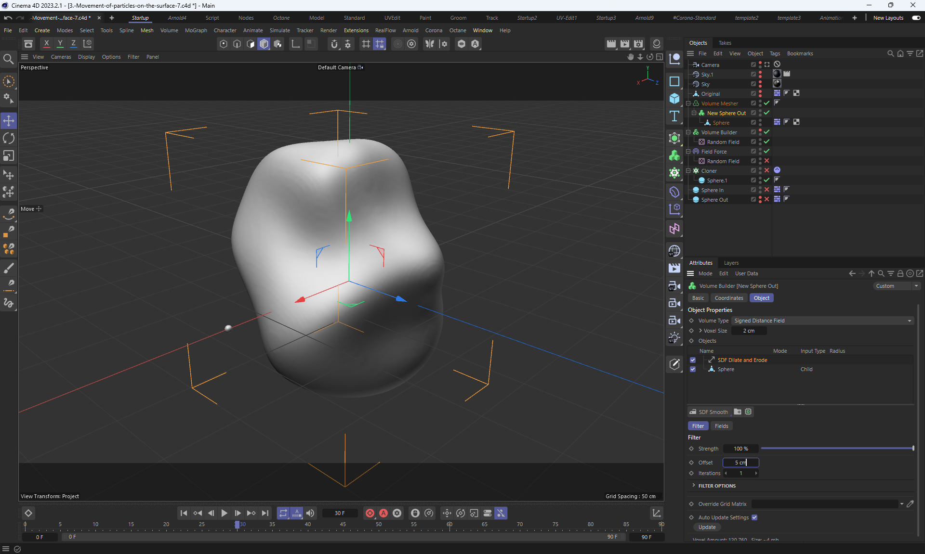Viewport: 925px width, 554px height.
Task: Click the Offset input field
Action: (x=740, y=463)
